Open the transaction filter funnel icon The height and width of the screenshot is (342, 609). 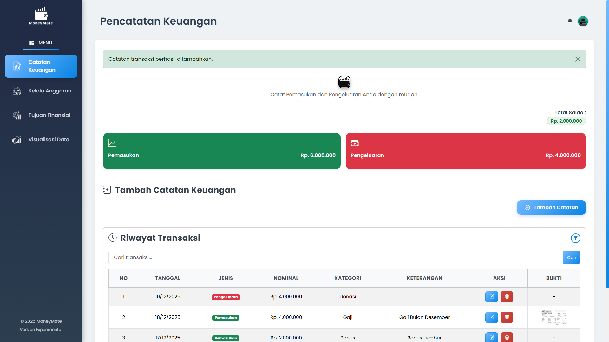[575, 238]
